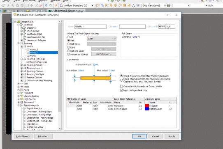
Task: Click the Copy icon in the toolbar
Action: tap(13, 5)
